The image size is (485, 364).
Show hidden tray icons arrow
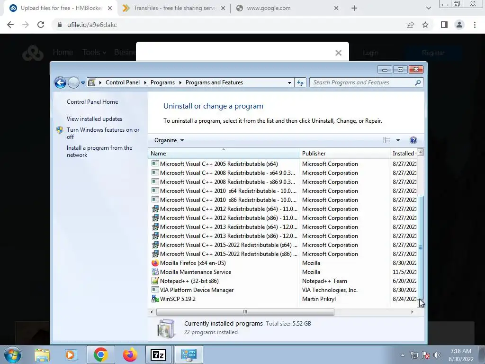pyautogui.click(x=403, y=355)
